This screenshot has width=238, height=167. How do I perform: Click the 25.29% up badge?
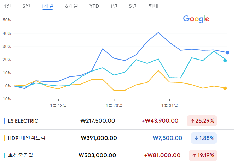202,121
